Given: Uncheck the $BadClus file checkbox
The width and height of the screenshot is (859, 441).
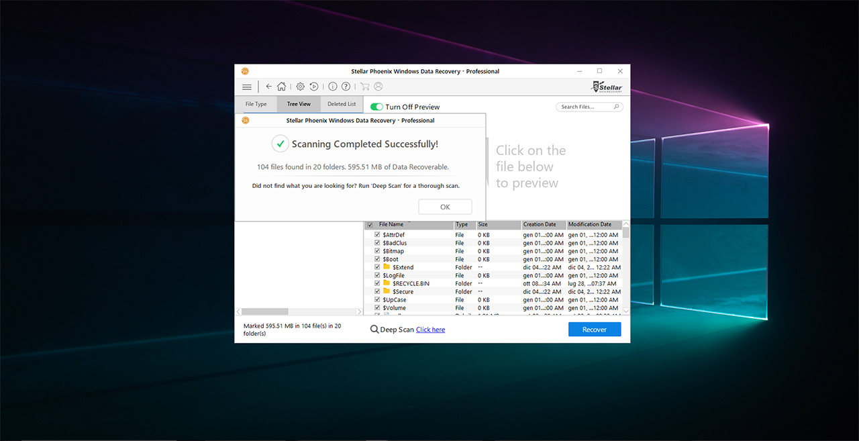Looking at the screenshot, I should (377, 243).
